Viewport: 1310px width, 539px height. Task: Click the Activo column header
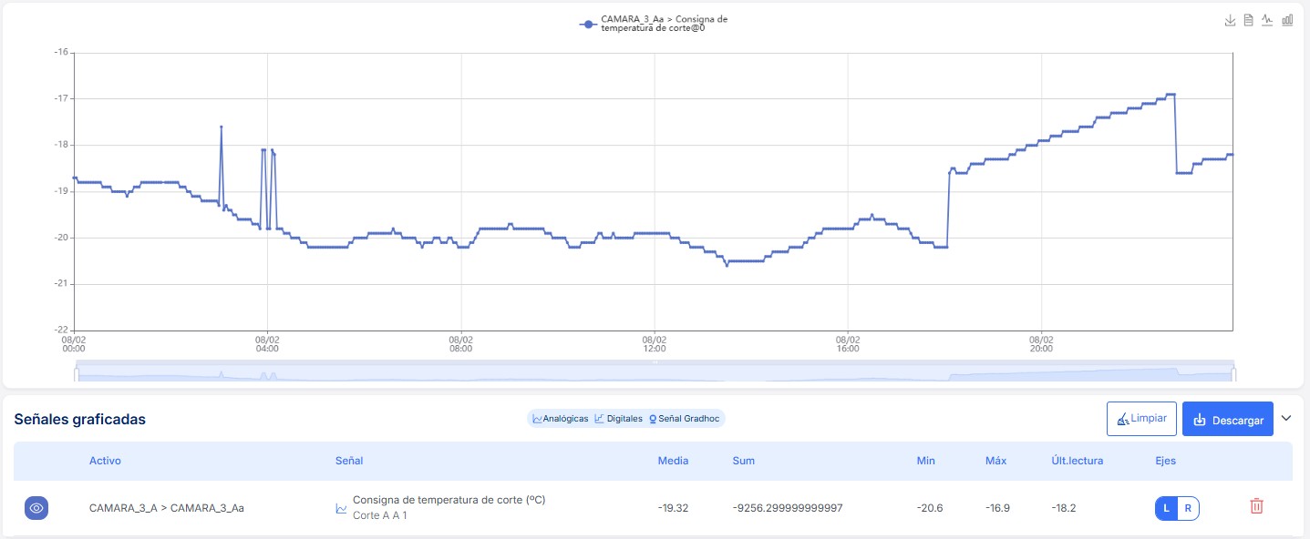point(105,461)
